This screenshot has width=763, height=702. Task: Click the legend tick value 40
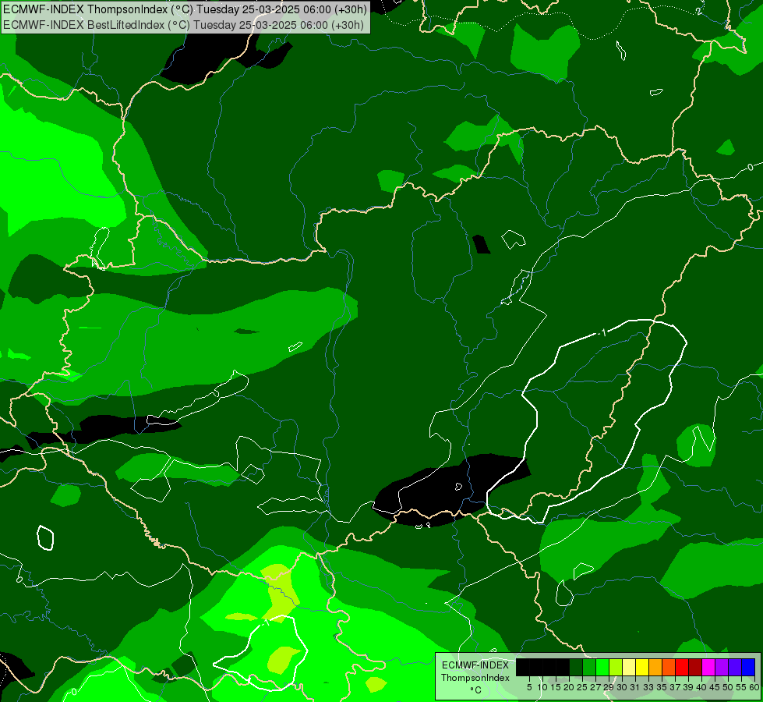coord(701,687)
